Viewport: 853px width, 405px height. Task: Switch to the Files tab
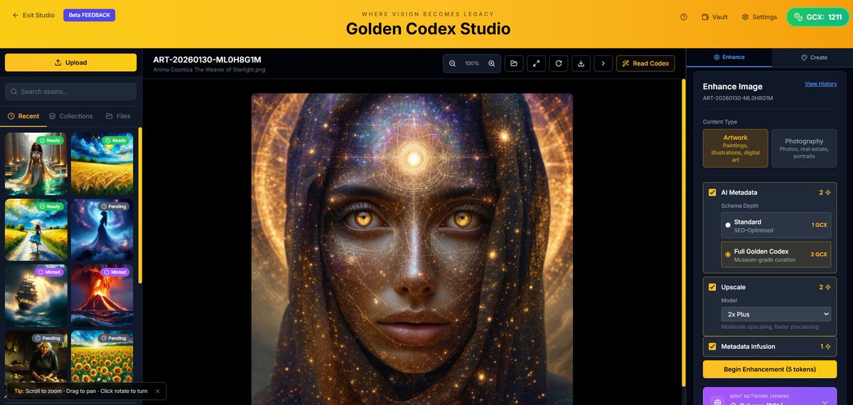click(x=118, y=116)
